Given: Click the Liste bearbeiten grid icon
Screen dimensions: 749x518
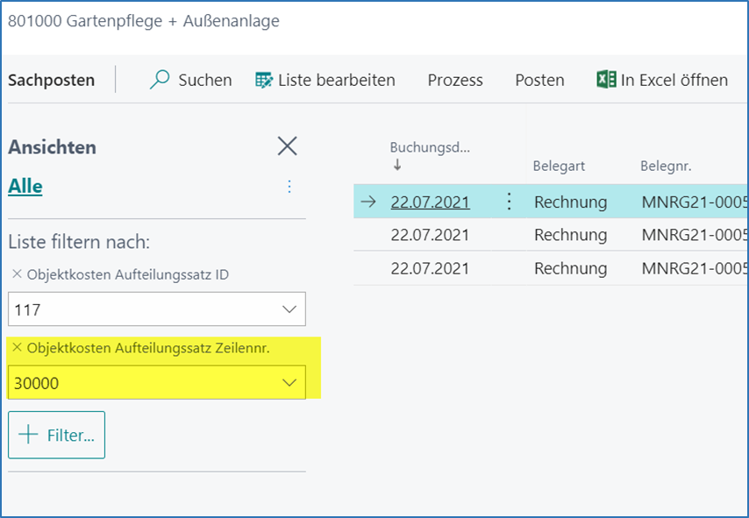Looking at the screenshot, I should click(x=264, y=80).
